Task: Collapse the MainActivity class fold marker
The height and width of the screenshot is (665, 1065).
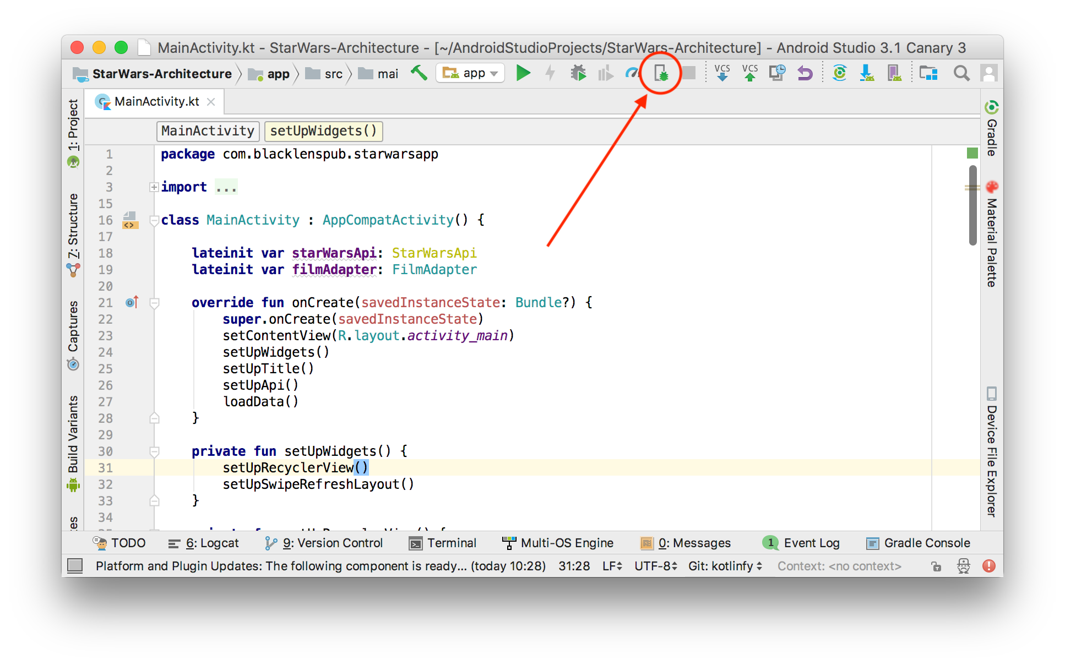Action: (155, 221)
